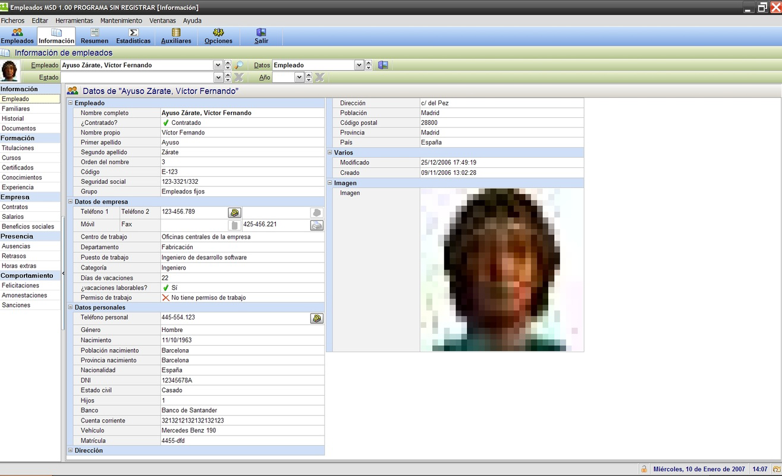Click the Año input field
782x476 pixels.
(x=284, y=77)
